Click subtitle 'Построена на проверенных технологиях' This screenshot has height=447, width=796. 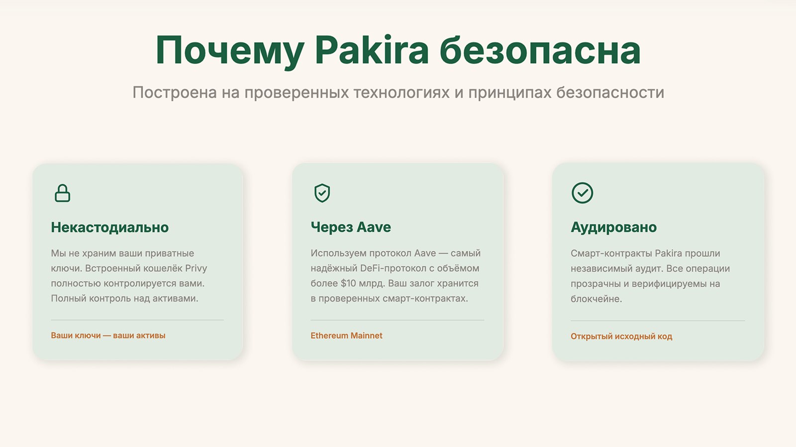pyautogui.click(x=398, y=92)
